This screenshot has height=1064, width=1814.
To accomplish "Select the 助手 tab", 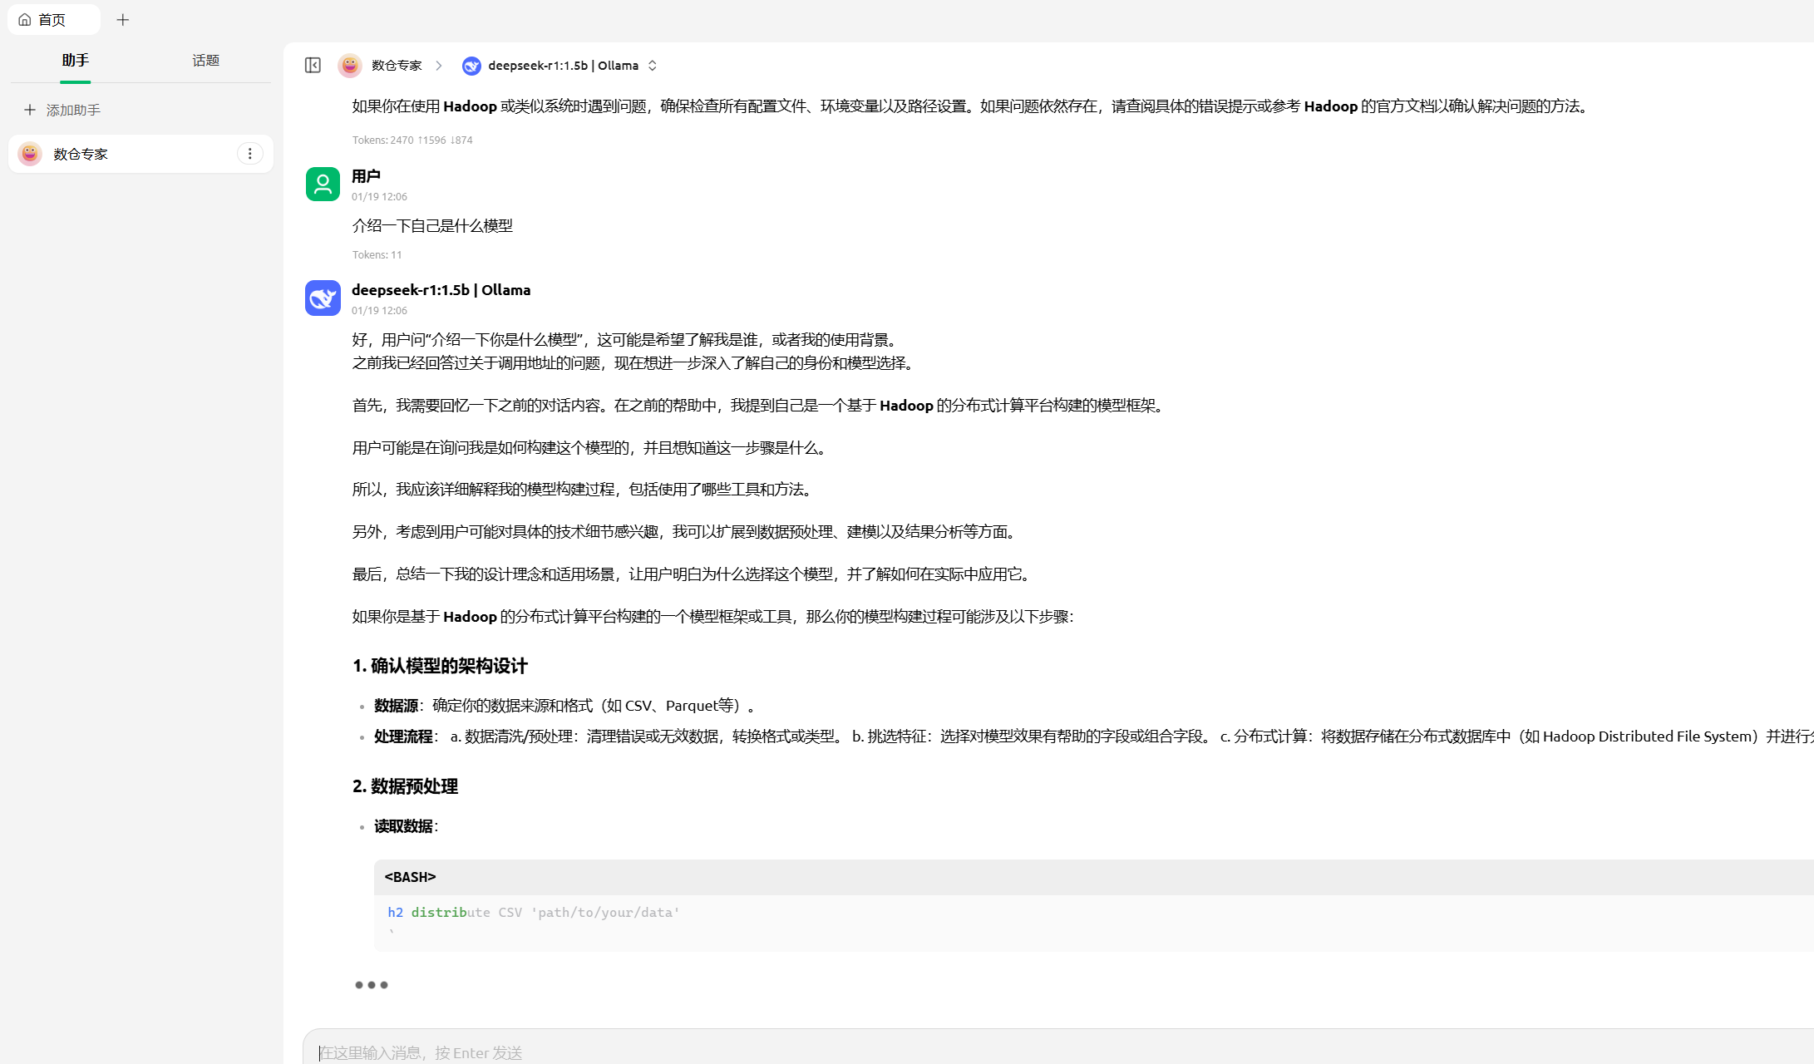I will [75, 60].
